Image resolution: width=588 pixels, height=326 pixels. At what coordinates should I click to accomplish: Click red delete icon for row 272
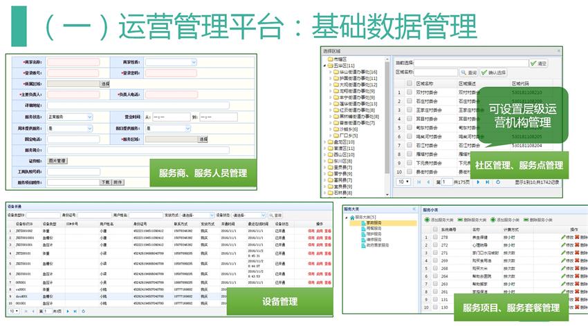[576, 245]
